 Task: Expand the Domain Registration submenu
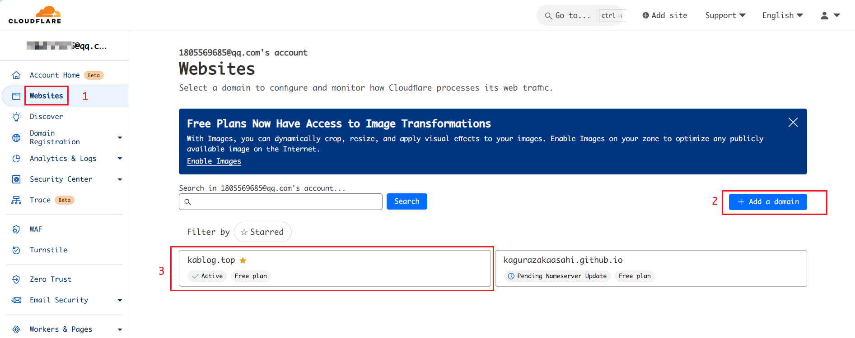point(120,137)
